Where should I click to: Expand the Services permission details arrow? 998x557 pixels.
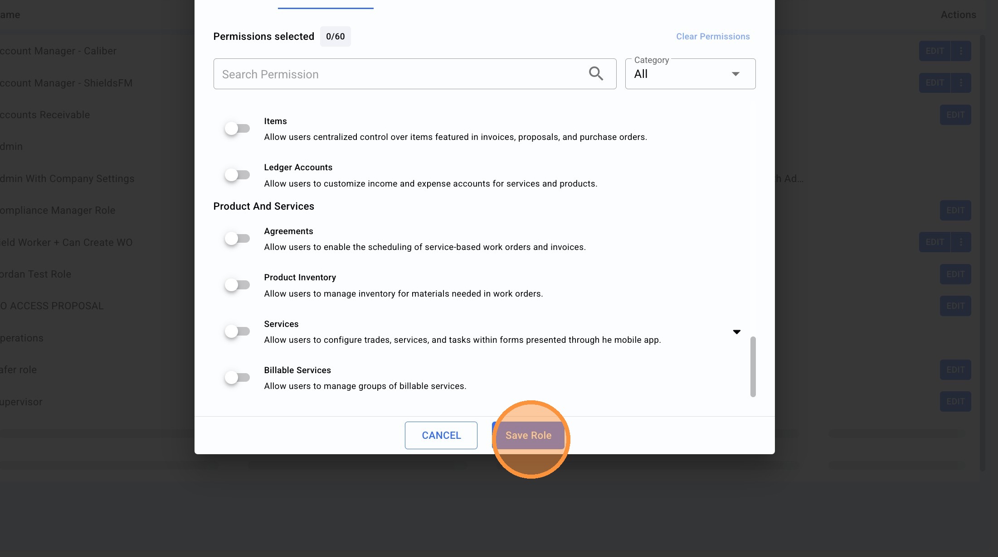tap(737, 332)
